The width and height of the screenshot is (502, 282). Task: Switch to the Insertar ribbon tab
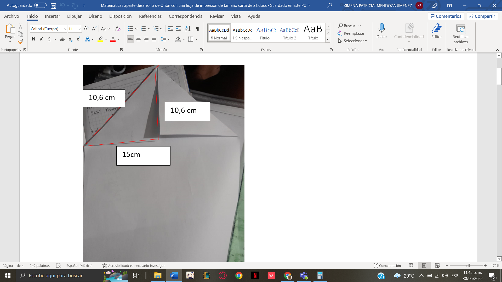pyautogui.click(x=52, y=16)
